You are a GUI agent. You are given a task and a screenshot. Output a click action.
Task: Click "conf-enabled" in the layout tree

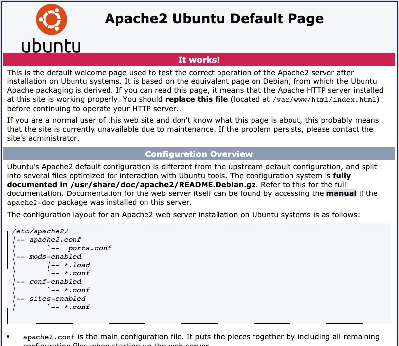(x=55, y=281)
